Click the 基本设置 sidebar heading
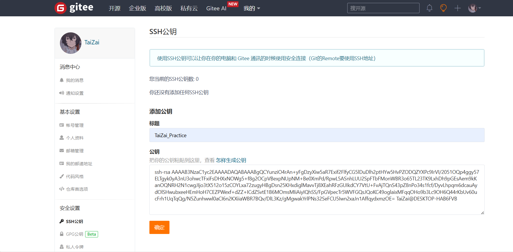513x252 pixels. 70,112
